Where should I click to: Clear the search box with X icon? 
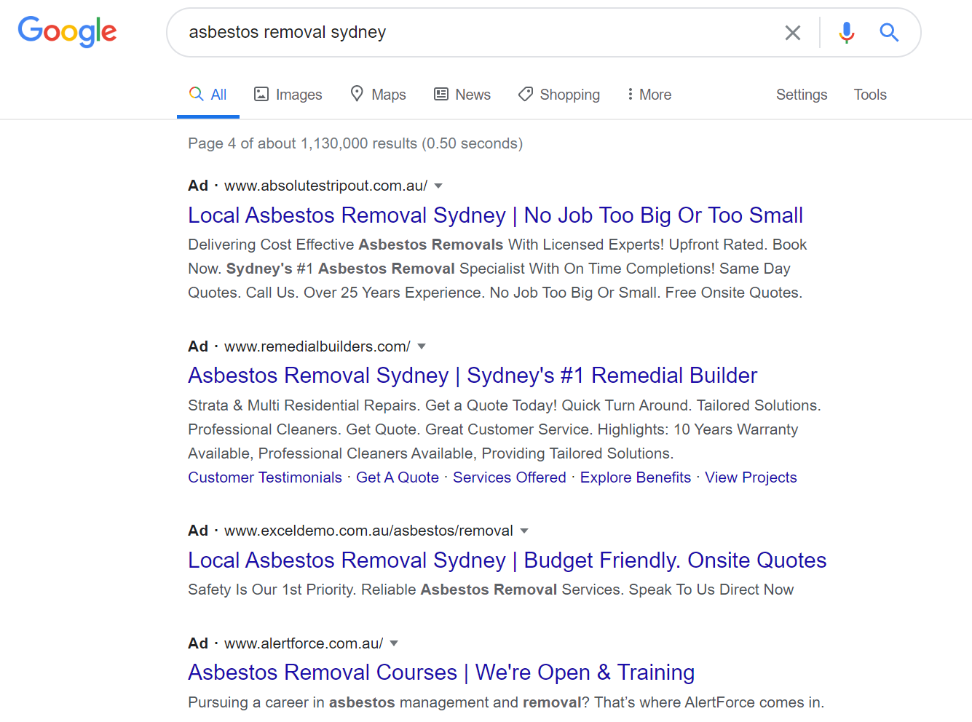tap(793, 33)
